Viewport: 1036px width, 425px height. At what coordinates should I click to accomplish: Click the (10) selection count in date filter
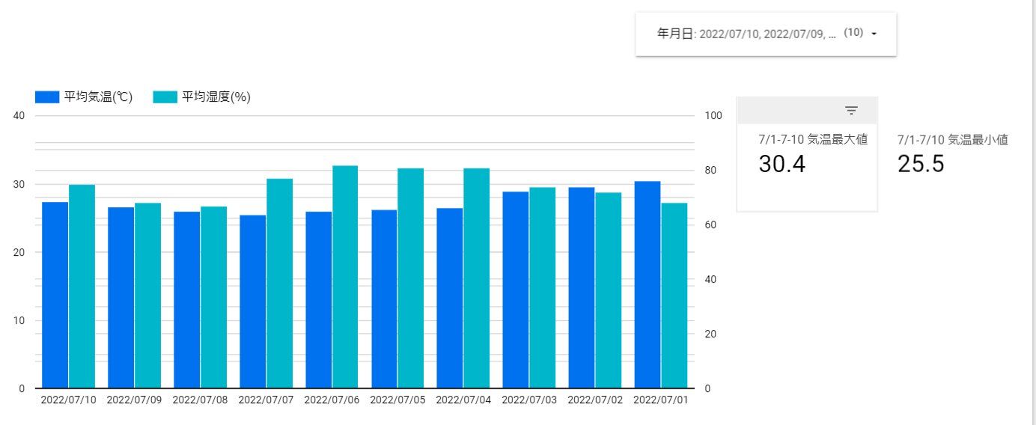853,34
